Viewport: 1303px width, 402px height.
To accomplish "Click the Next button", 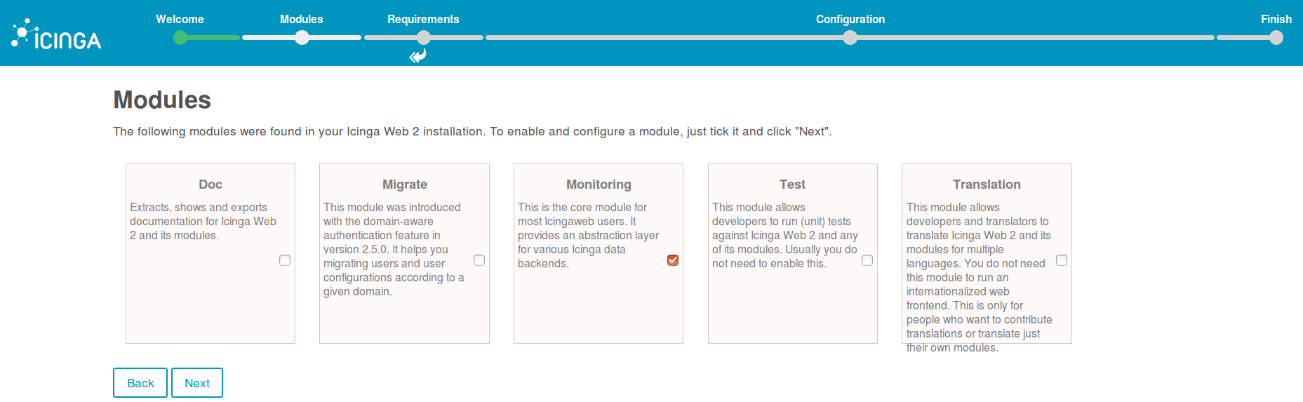I will click(197, 383).
